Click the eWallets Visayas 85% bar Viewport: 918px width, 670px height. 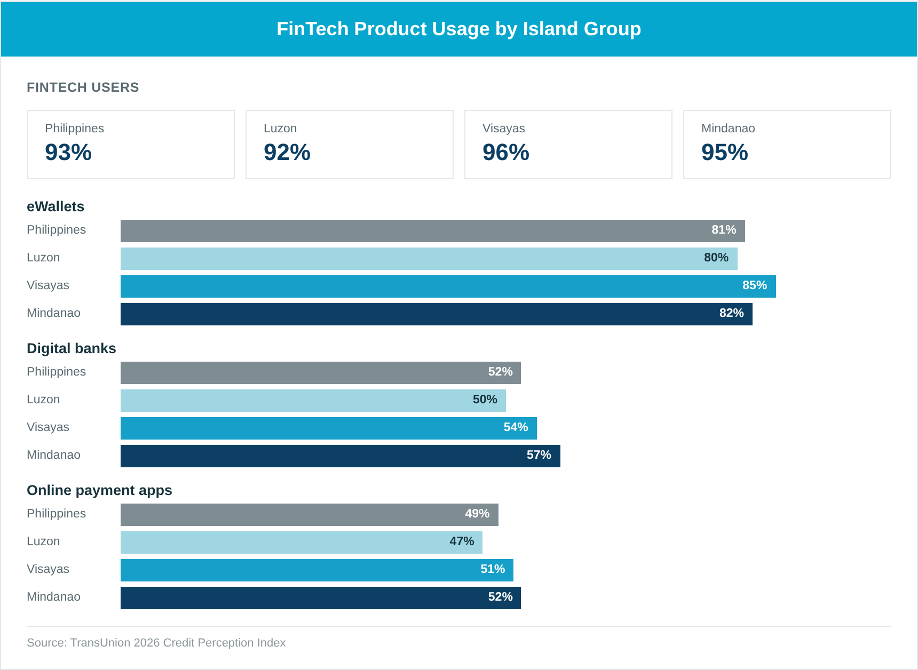click(448, 286)
